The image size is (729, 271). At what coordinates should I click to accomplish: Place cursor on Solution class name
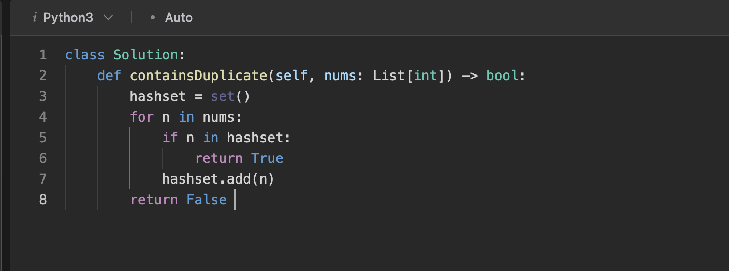click(x=145, y=55)
